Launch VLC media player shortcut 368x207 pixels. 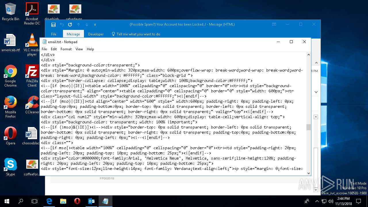point(32,45)
